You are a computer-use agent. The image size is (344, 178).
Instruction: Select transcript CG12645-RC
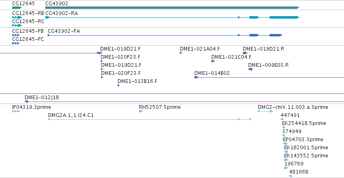pos(17,25)
